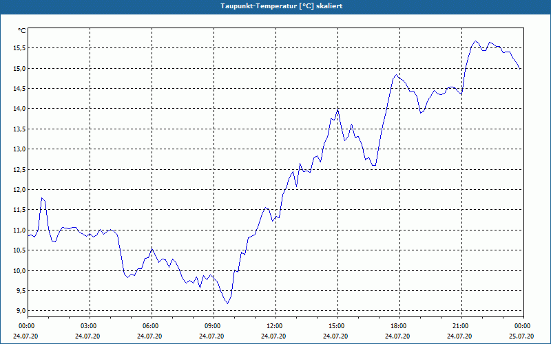The height and width of the screenshot is (344, 551).
Task: Click the '00:00' time label above 25.07.20
Action: coord(522,326)
